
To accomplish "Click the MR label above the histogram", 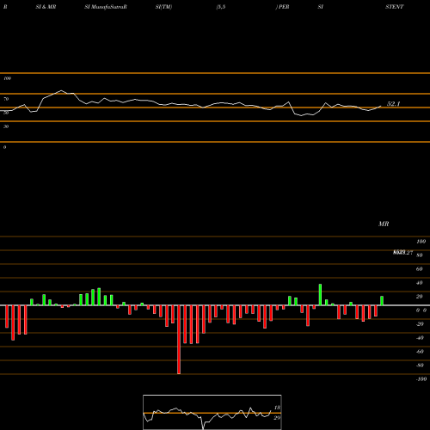I will click(384, 224).
